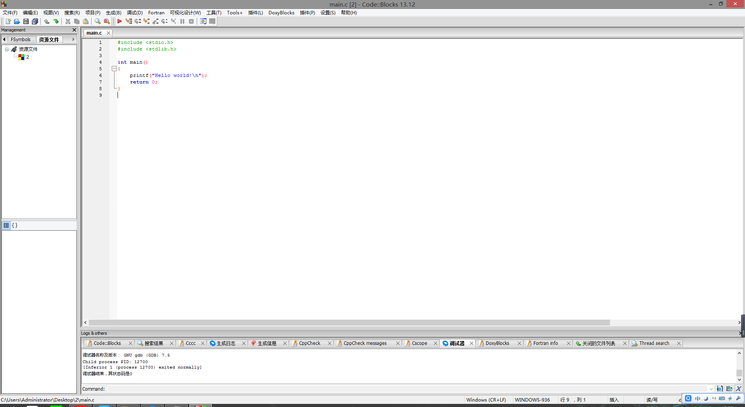Click the Next instruction debug icon

(165, 21)
